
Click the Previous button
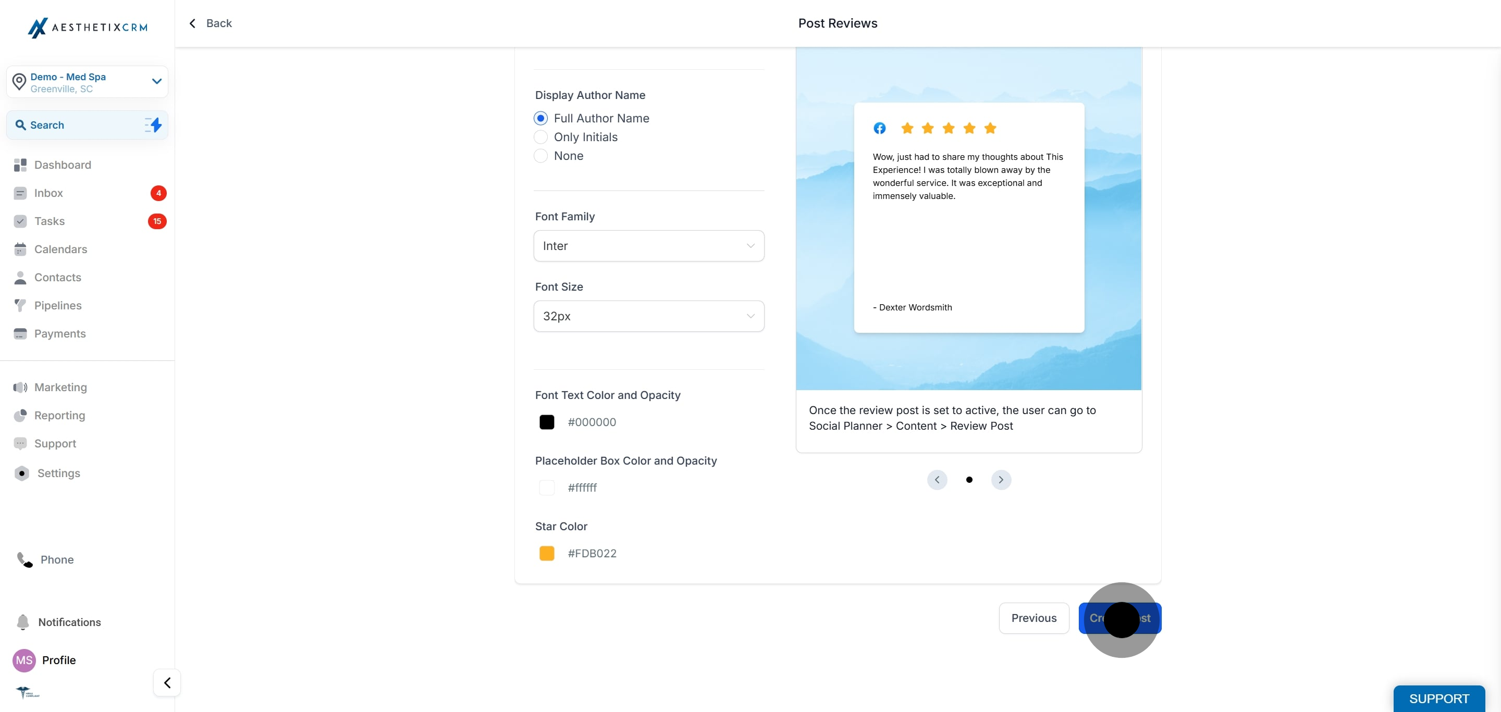1034,618
